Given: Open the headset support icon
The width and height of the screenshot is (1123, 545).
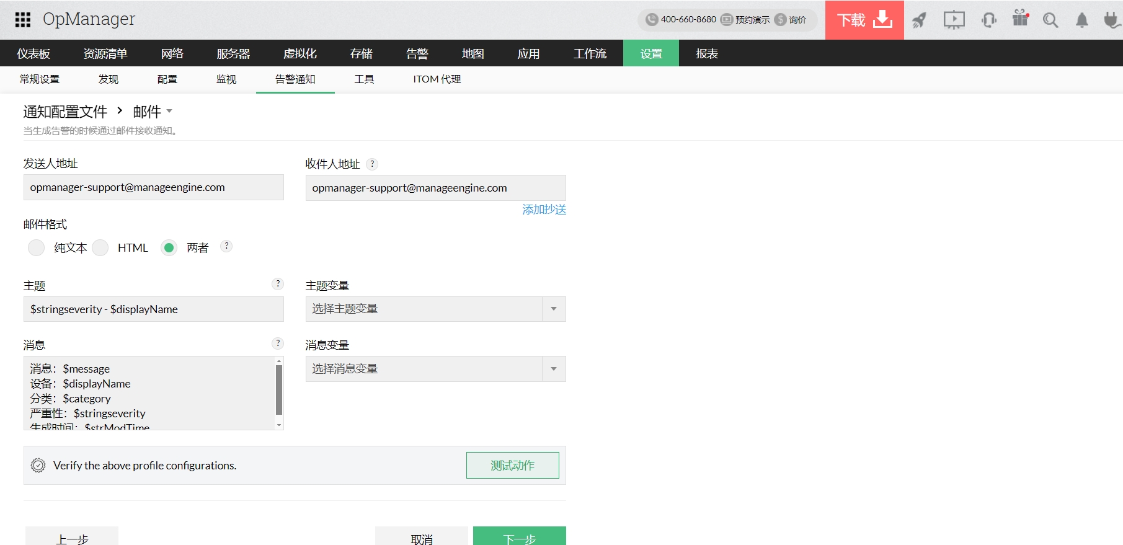Looking at the screenshot, I should coord(989,20).
